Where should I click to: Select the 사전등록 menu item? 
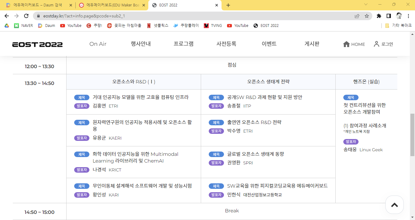tap(226, 44)
